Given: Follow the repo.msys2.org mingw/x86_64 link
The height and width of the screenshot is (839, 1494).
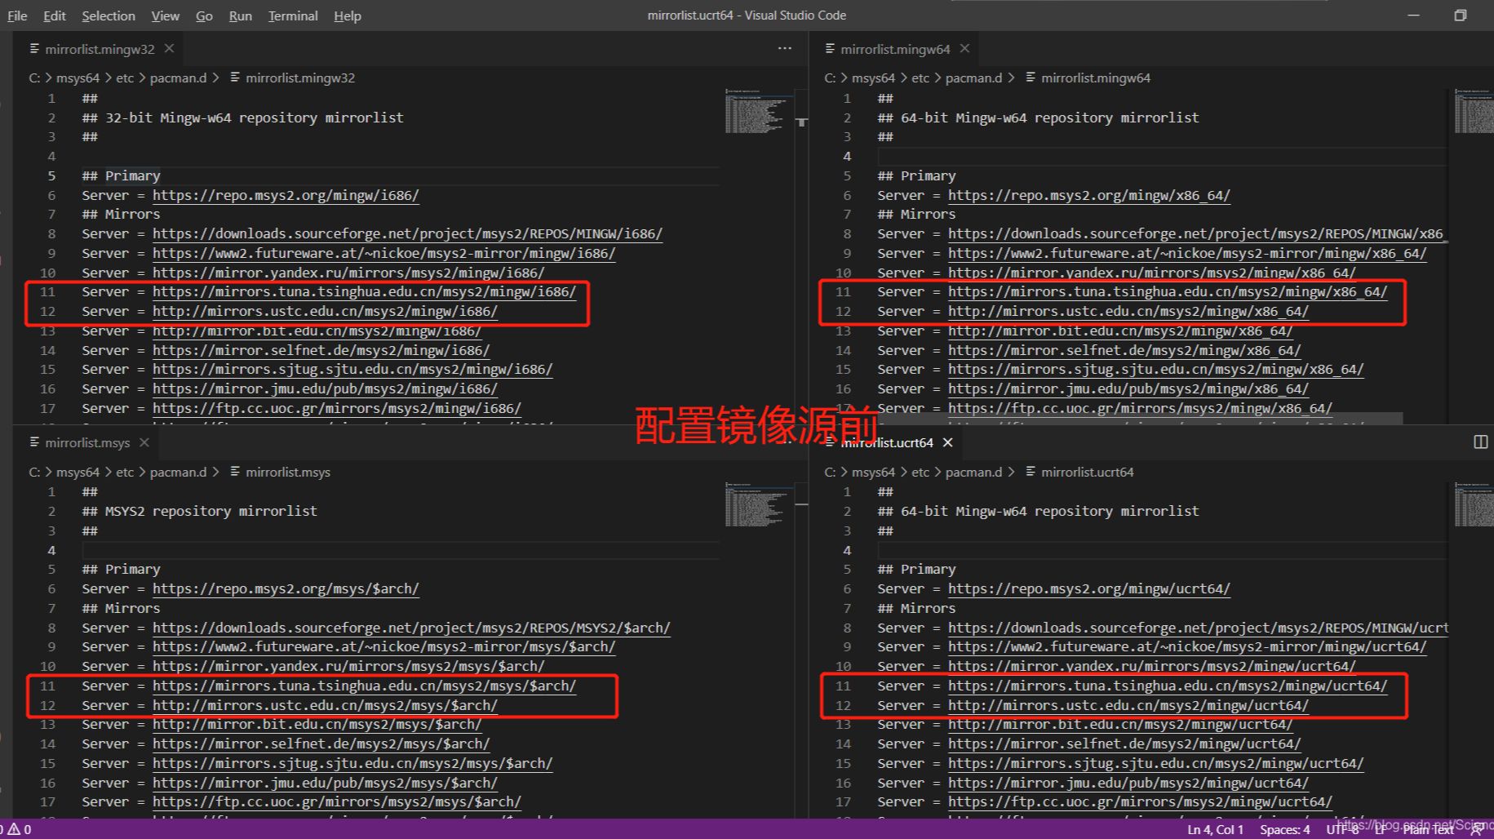Looking at the screenshot, I should 1089,195.
